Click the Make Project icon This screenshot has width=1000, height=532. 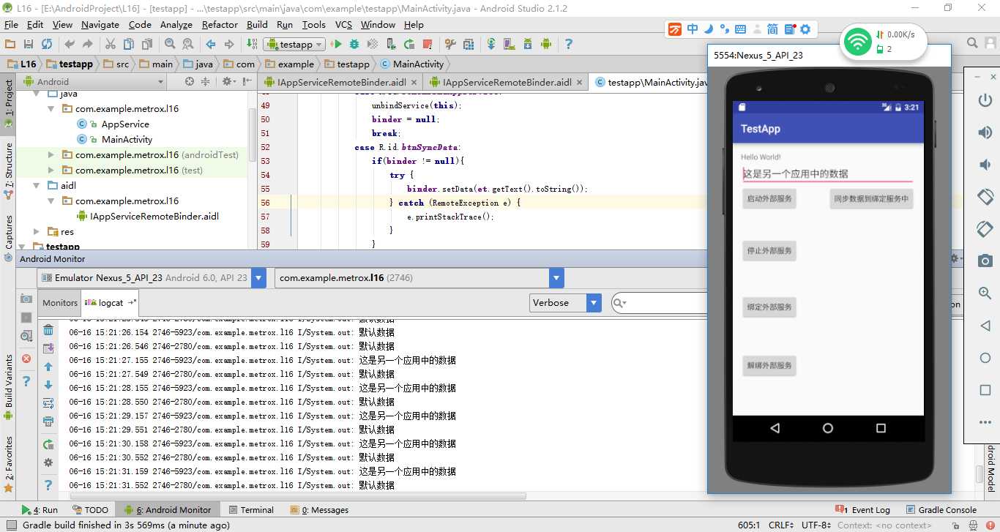[251, 44]
